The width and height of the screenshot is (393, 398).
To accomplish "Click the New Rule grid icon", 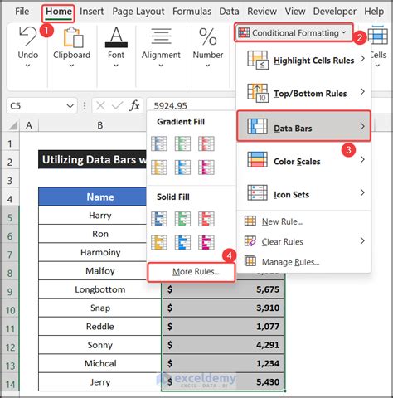I will point(250,221).
